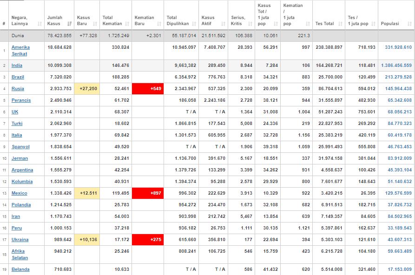Open the Turki country link
The width and height of the screenshot is (415, 275).
point(17,124)
